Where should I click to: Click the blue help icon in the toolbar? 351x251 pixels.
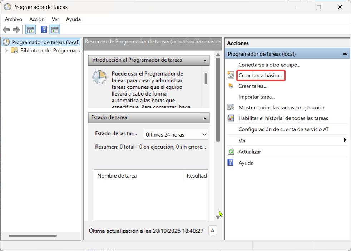tap(44, 30)
